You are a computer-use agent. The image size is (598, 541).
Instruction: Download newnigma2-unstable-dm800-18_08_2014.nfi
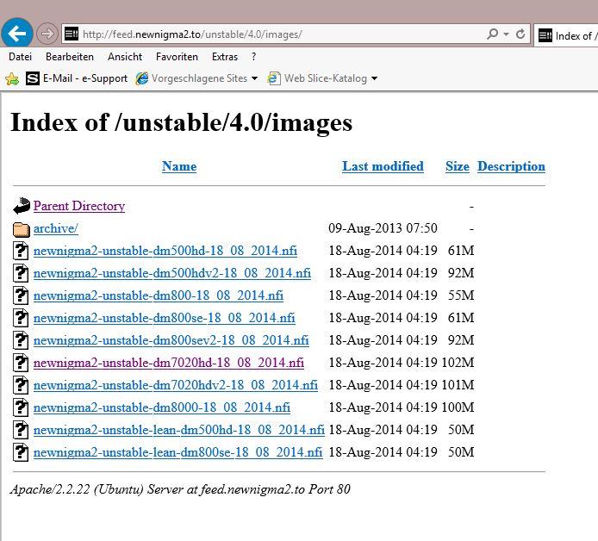click(x=159, y=295)
